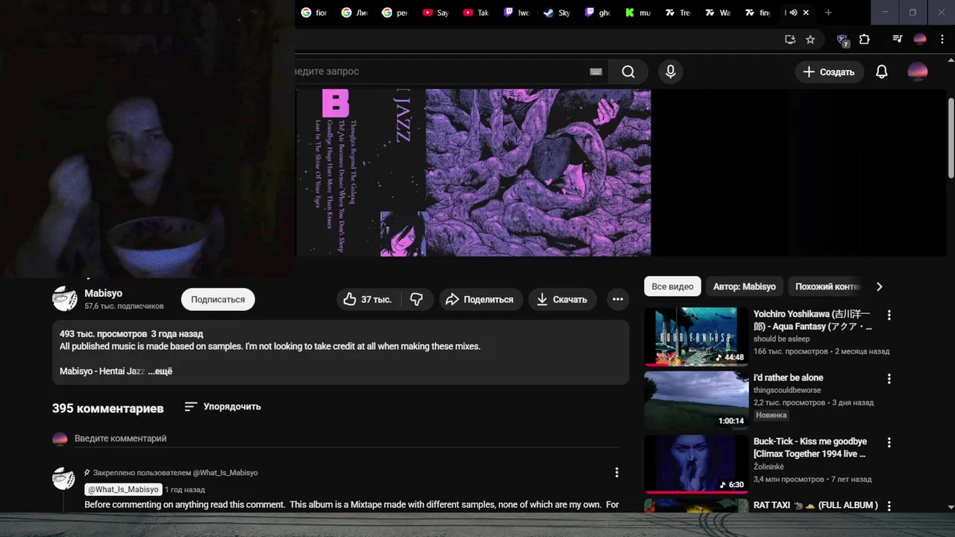
Task: Mute the tab via speaker icon
Action: (x=794, y=13)
